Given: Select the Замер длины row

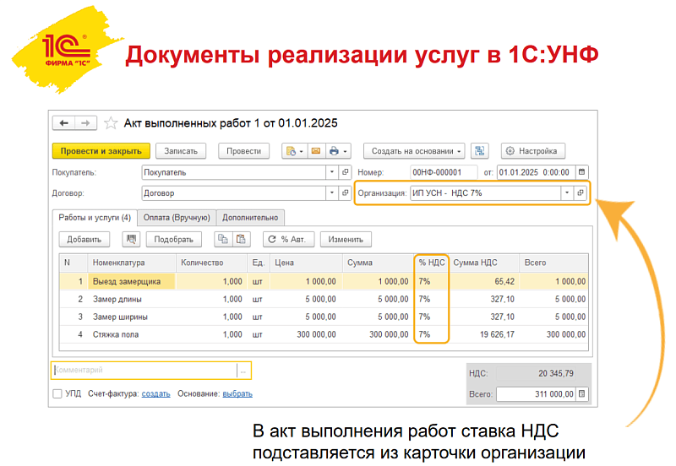Looking at the screenshot, I should click(x=324, y=299).
